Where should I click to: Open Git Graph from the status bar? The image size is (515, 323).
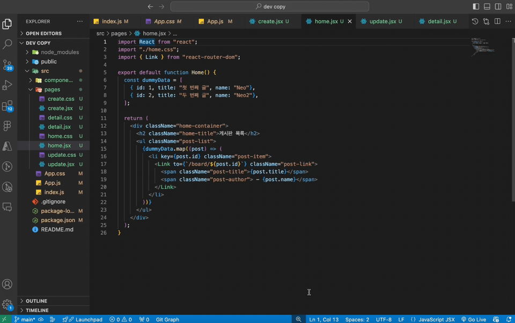point(167,319)
